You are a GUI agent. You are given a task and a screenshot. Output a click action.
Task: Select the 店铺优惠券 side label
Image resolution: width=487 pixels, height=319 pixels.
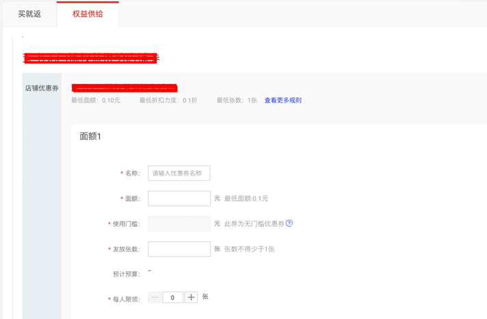pos(42,88)
